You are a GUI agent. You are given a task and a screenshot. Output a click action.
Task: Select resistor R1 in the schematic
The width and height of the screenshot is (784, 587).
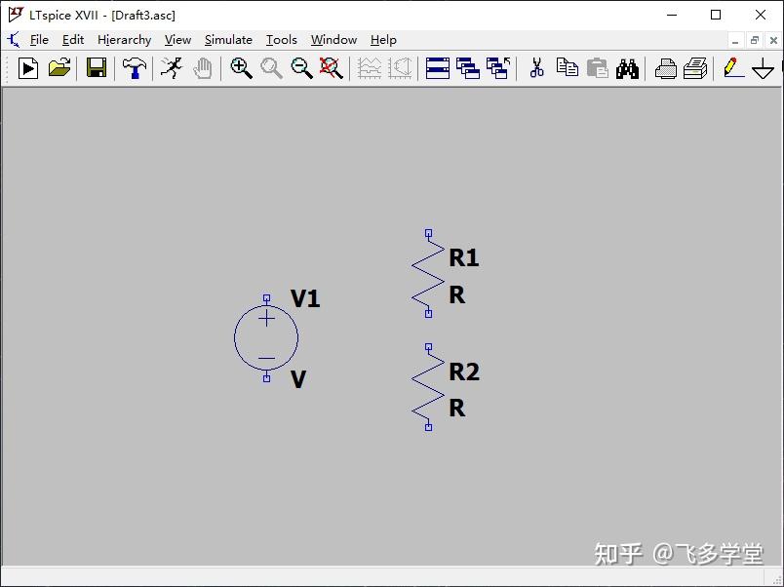click(427, 273)
